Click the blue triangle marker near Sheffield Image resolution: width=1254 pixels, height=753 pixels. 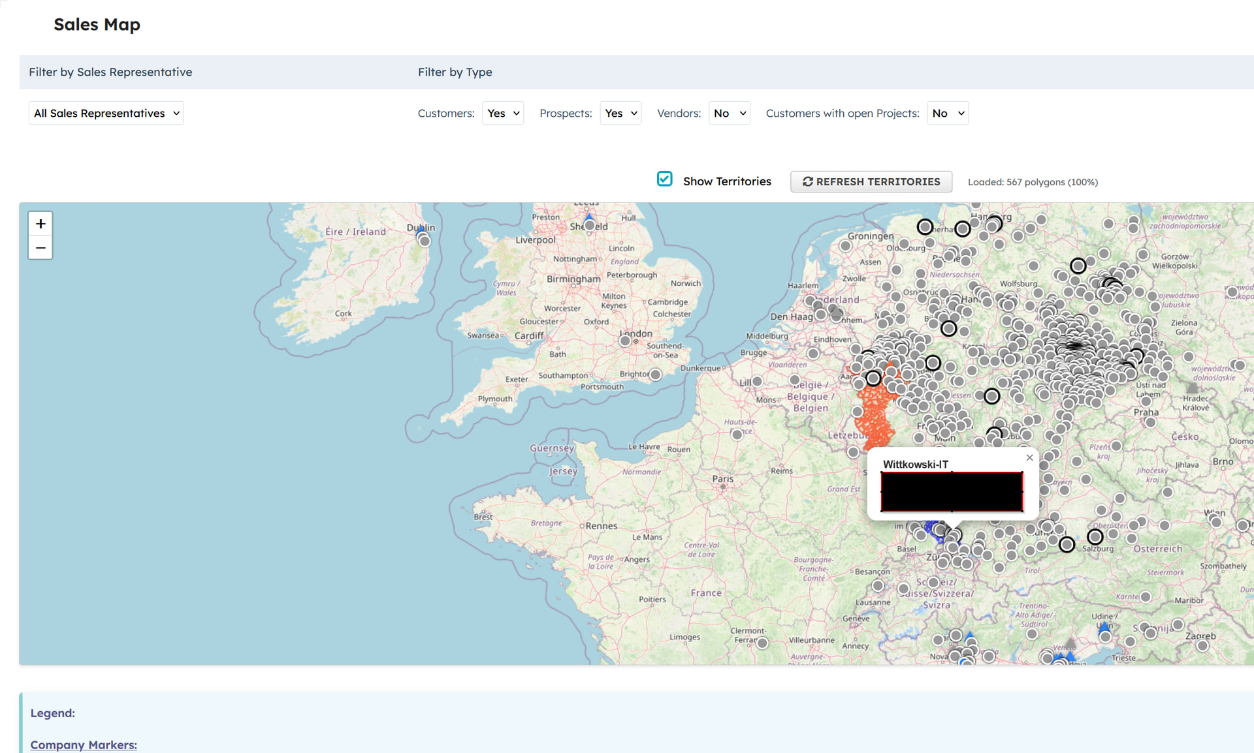(x=588, y=218)
